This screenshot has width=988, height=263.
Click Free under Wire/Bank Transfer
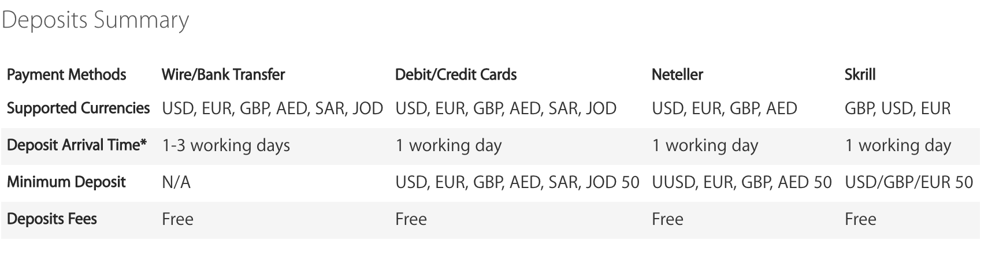[177, 219]
